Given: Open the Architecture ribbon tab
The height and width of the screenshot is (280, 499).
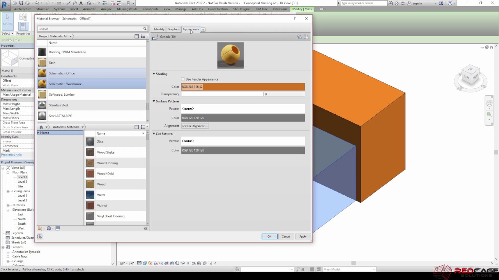Looking at the screenshot, I should pos(23,9).
